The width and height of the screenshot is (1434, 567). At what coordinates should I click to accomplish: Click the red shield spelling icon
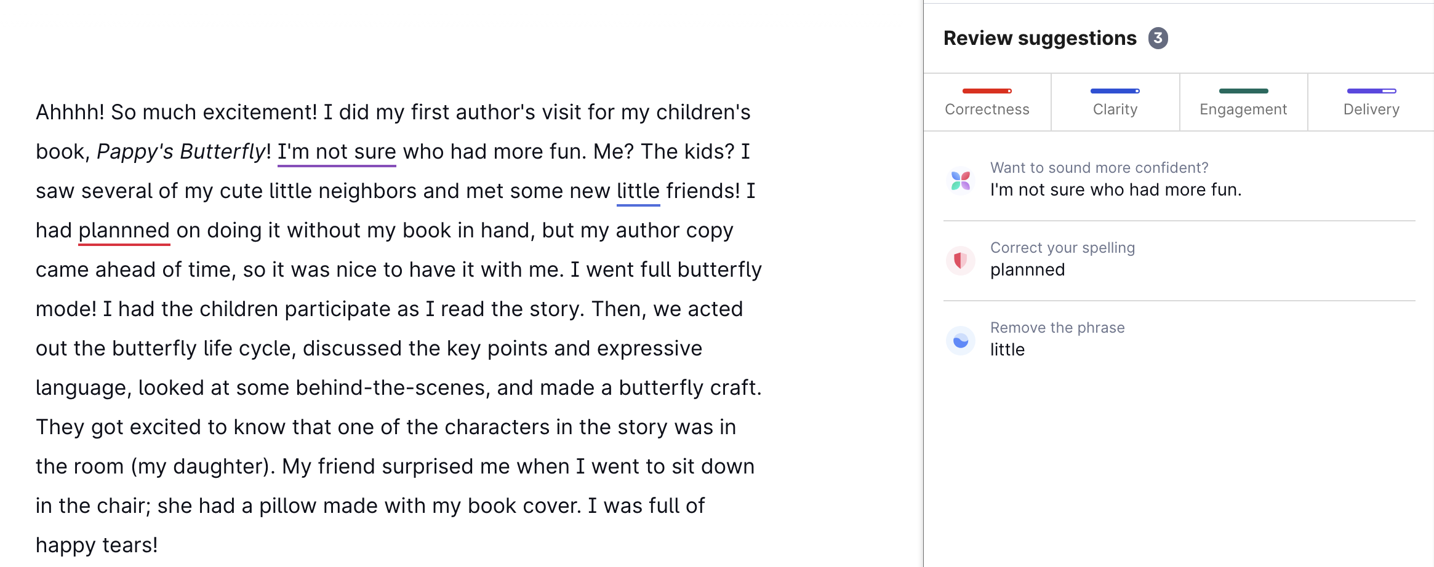click(960, 261)
